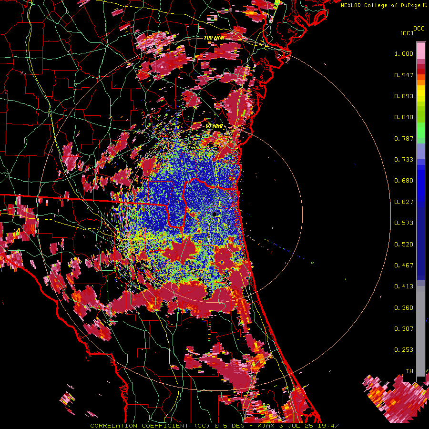Click the 0.947 value on color scale

404,75
